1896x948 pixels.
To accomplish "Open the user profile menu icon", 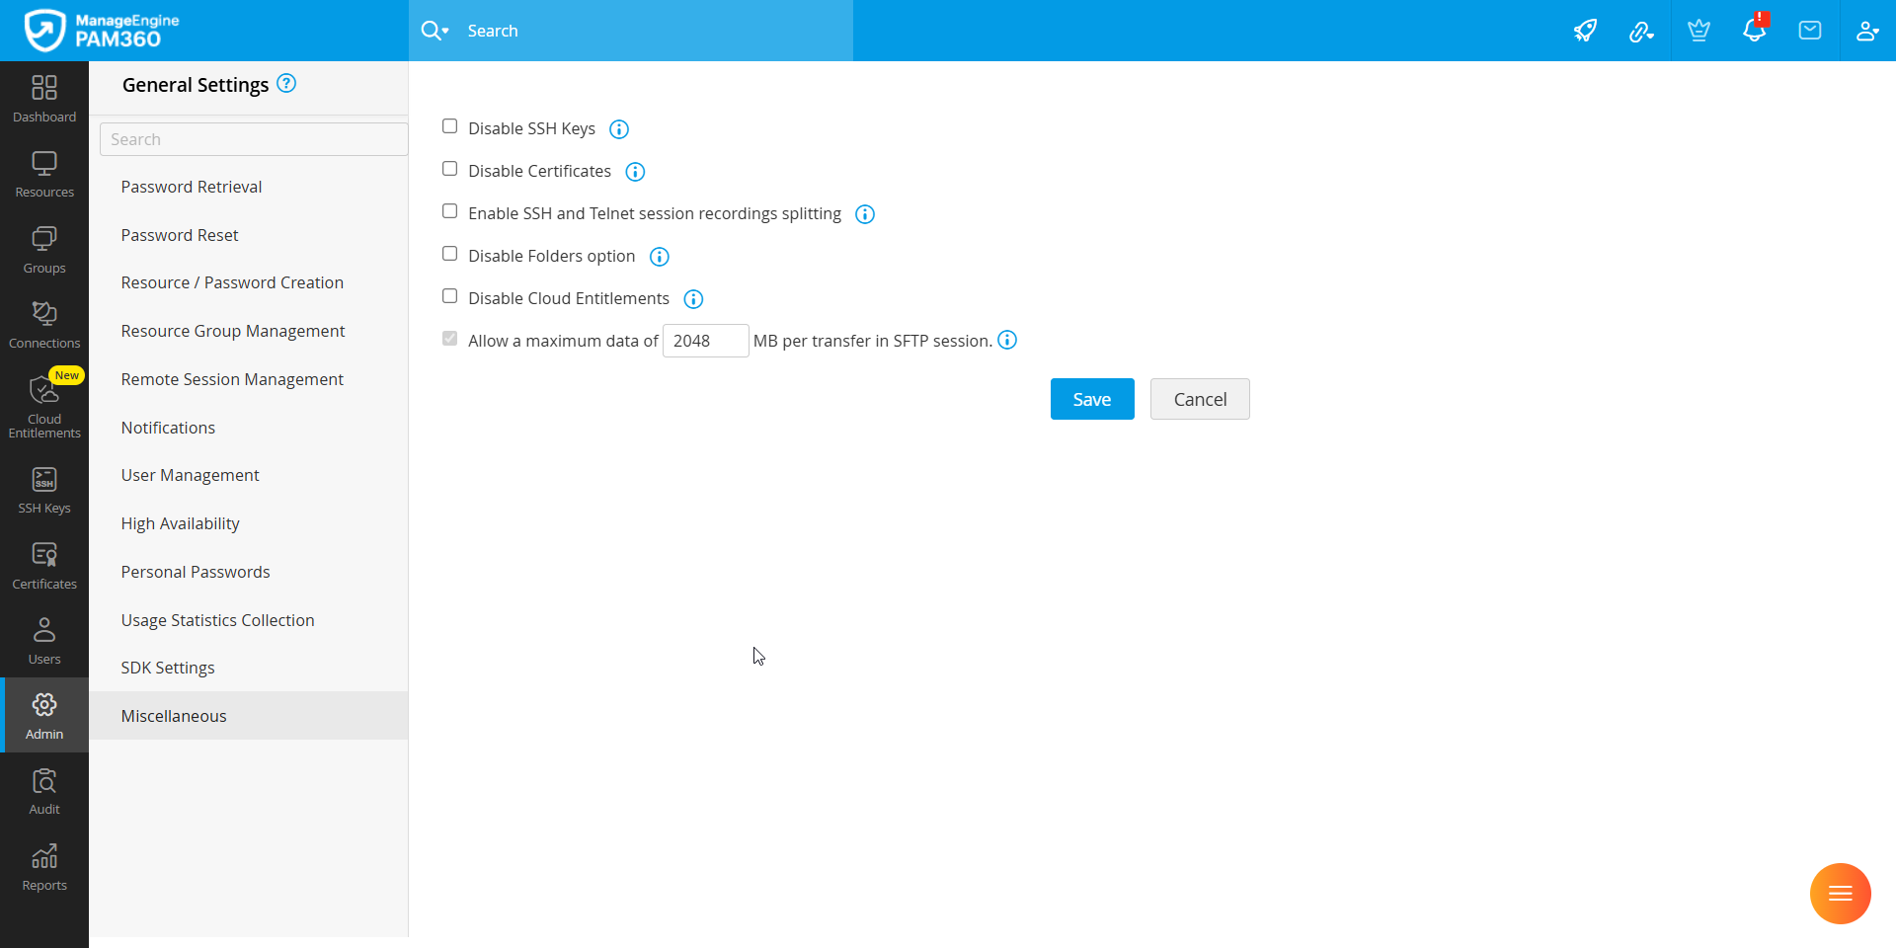I will click(1867, 31).
